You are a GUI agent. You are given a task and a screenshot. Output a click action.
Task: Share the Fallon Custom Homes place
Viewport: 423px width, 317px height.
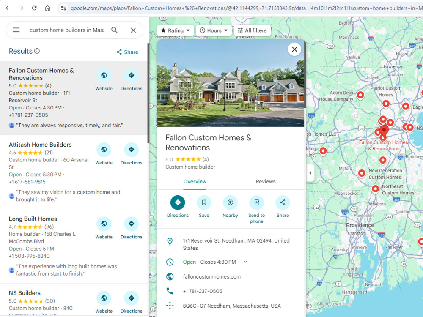[283, 207]
